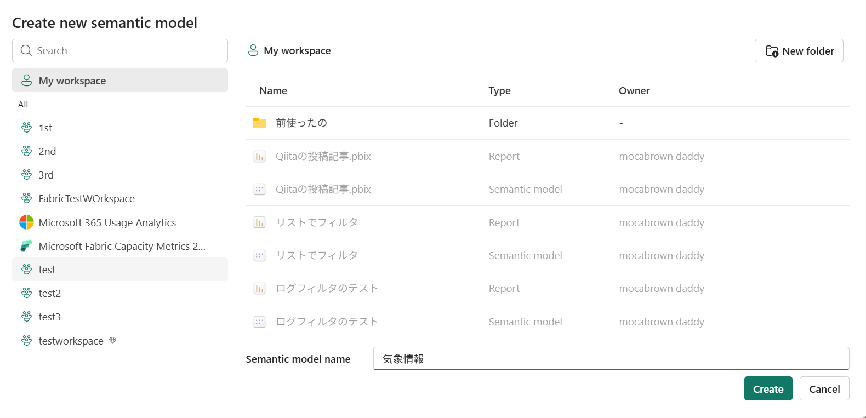Click semantic model icon beside リストでフィルタ
Screen dimensions: 866x418
259,255
